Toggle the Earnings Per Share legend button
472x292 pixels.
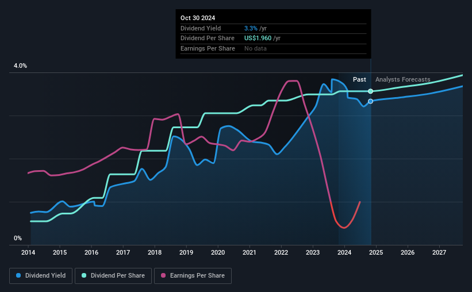(193, 276)
